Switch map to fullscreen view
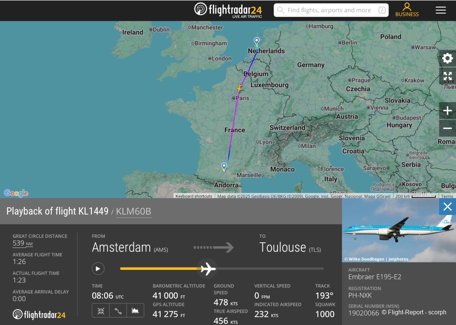The height and width of the screenshot is (325, 456). [x=448, y=76]
